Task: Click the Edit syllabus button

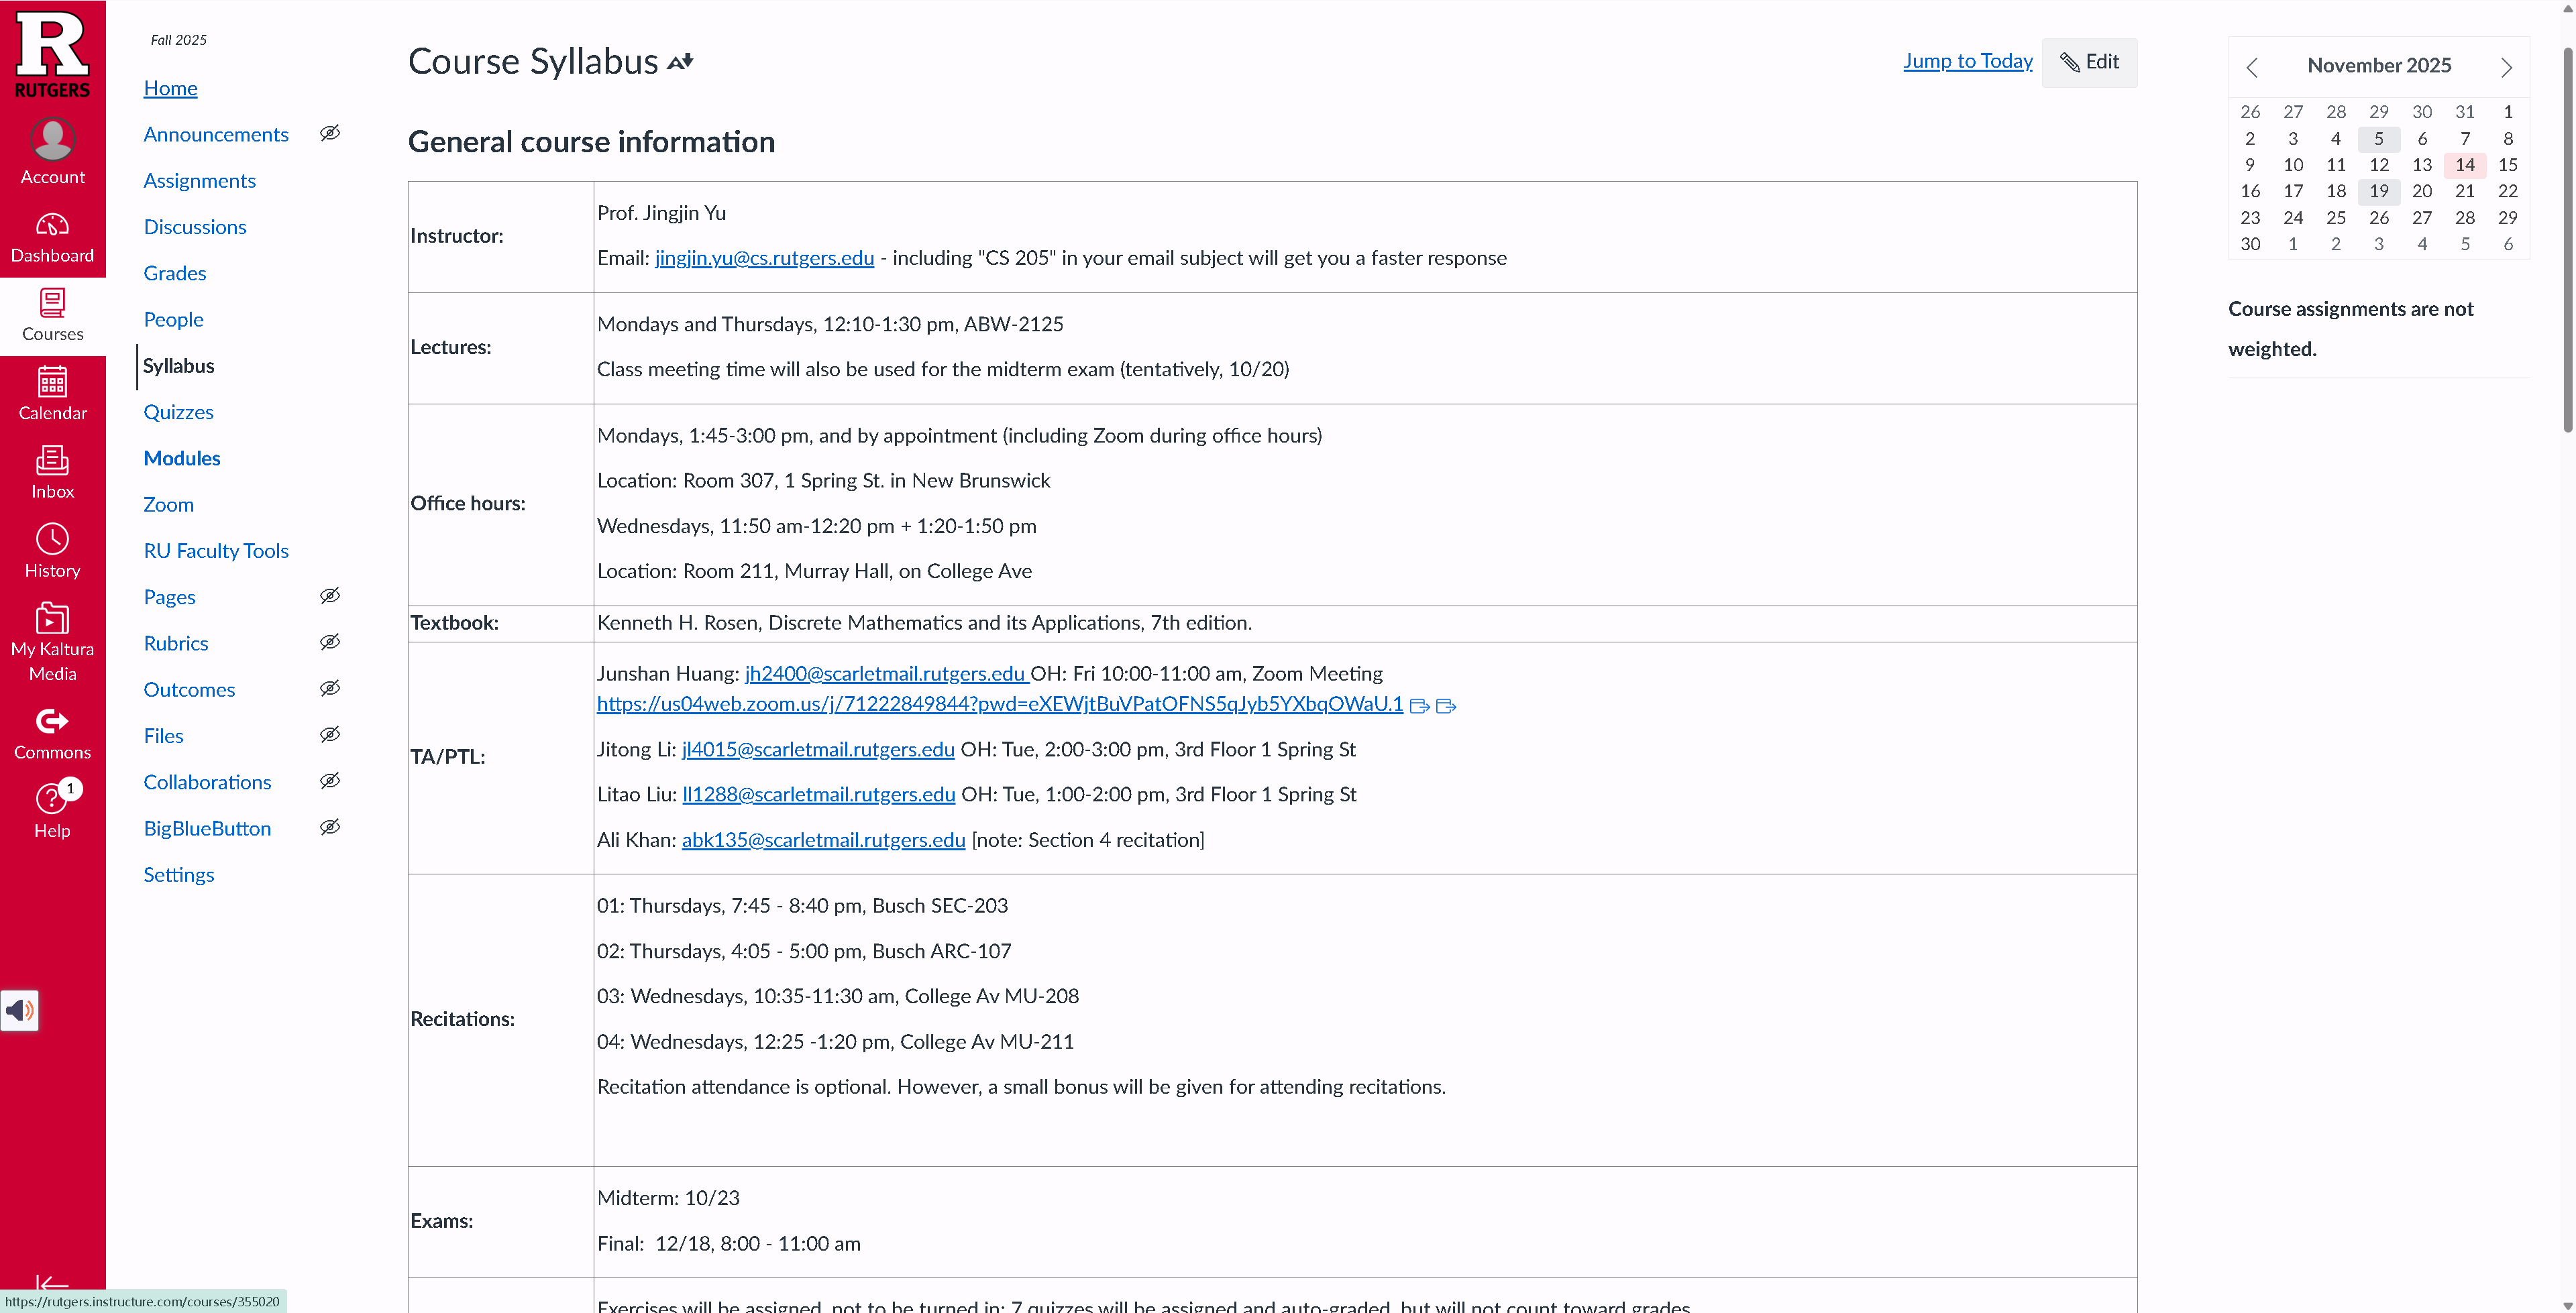Action: coord(2089,62)
